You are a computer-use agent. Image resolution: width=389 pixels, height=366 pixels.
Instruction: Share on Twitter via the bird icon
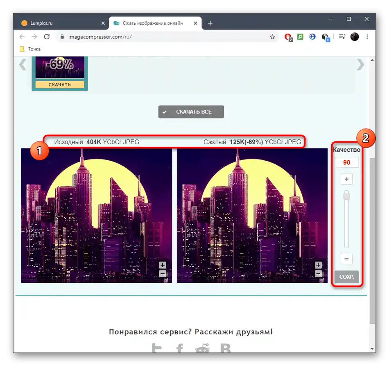click(156, 348)
